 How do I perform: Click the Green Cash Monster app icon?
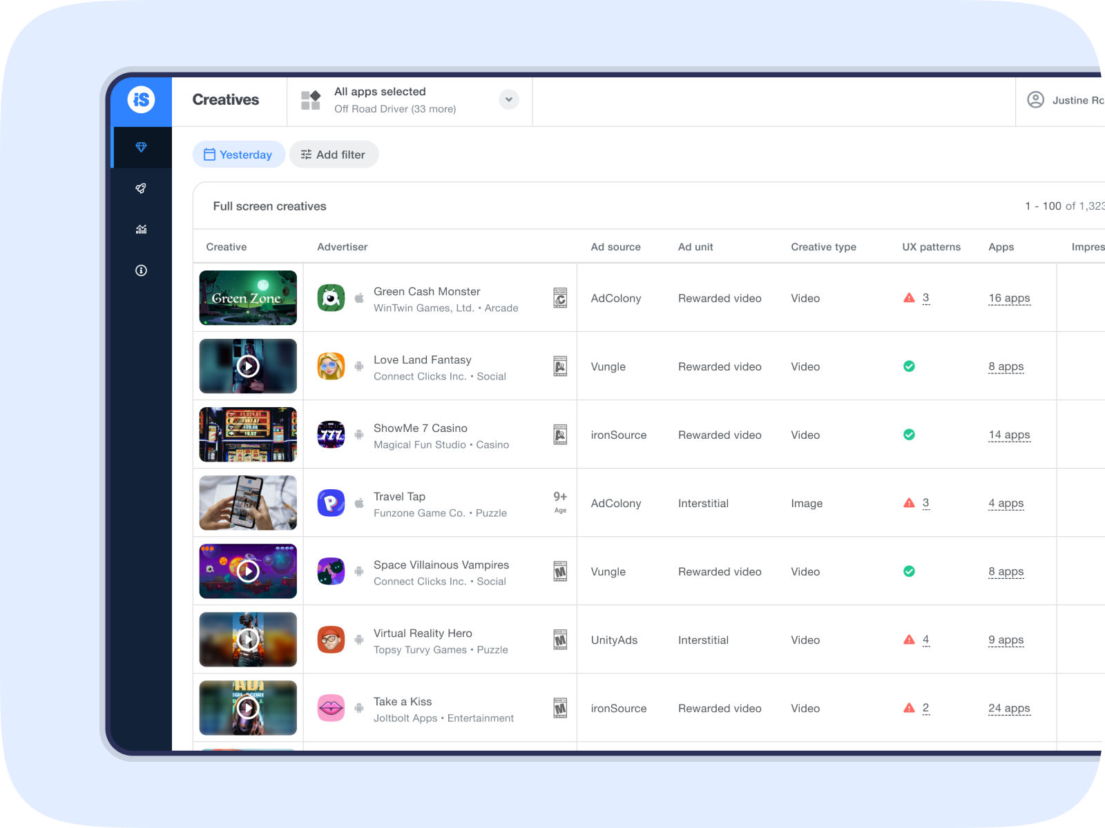pos(331,298)
